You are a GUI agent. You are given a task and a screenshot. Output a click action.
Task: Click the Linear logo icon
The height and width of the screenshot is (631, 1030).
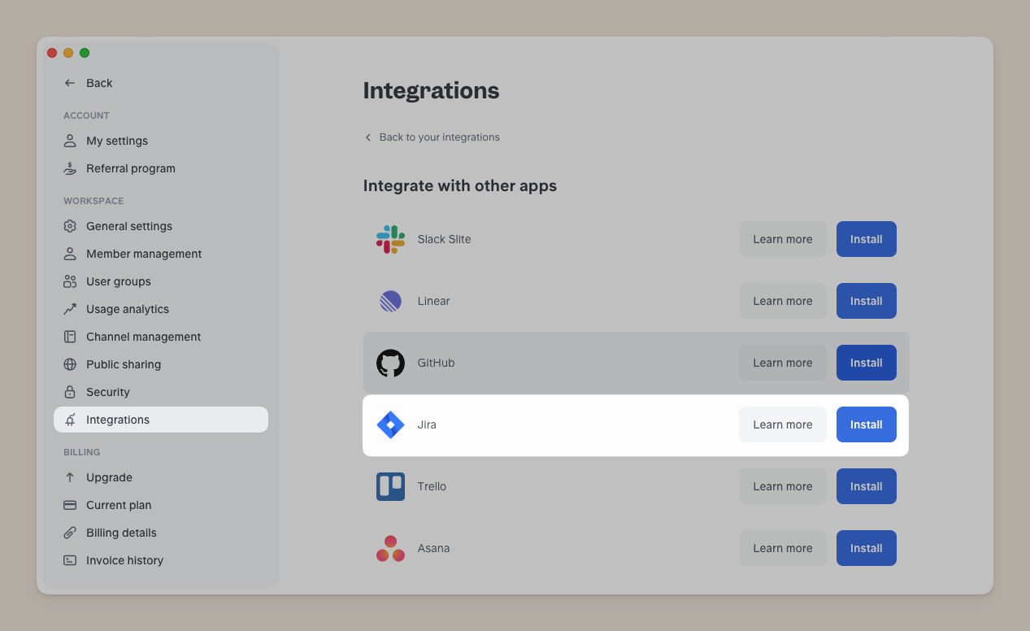point(390,301)
